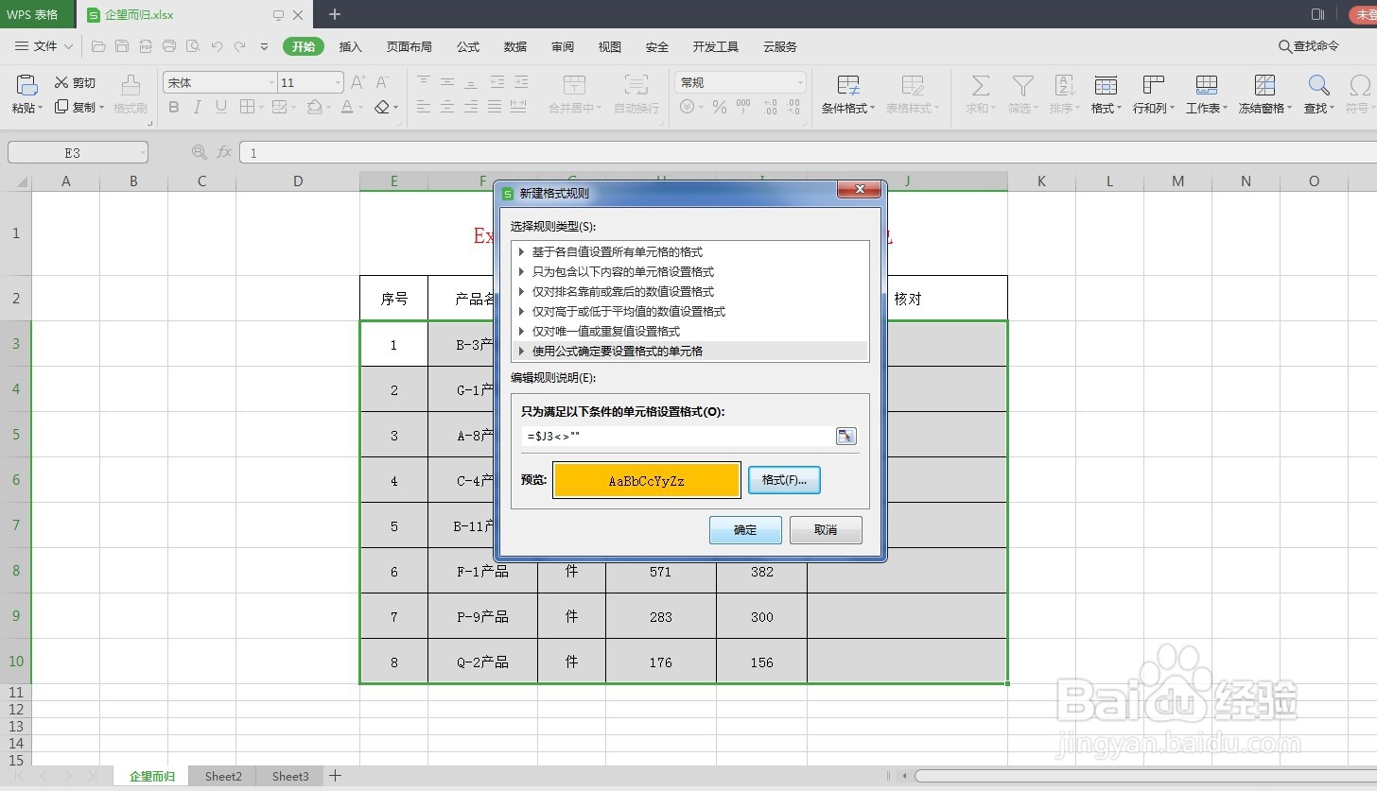Click the Print icon in quick toolbar
Screen dimensions: 1377x791
click(x=169, y=45)
